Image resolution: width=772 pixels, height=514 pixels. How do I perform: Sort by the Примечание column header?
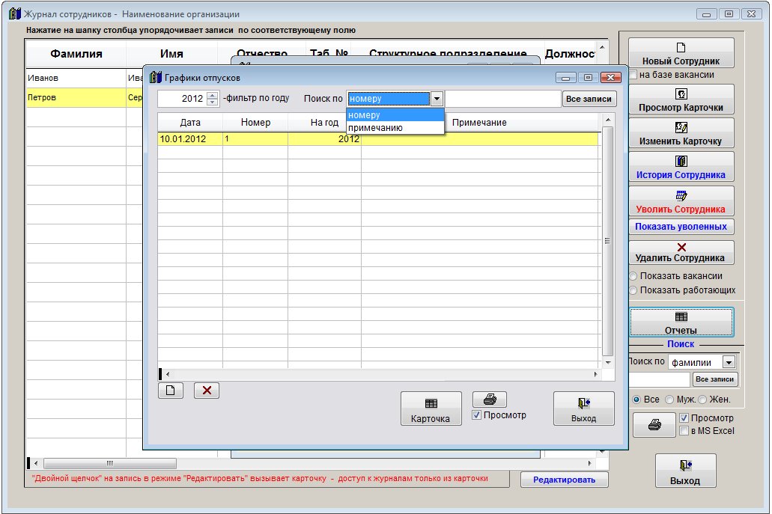[479, 123]
